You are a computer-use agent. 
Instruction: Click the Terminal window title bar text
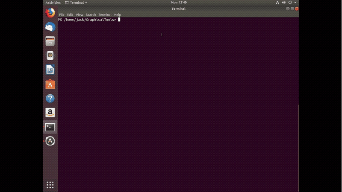pyautogui.click(x=178, y=9)
